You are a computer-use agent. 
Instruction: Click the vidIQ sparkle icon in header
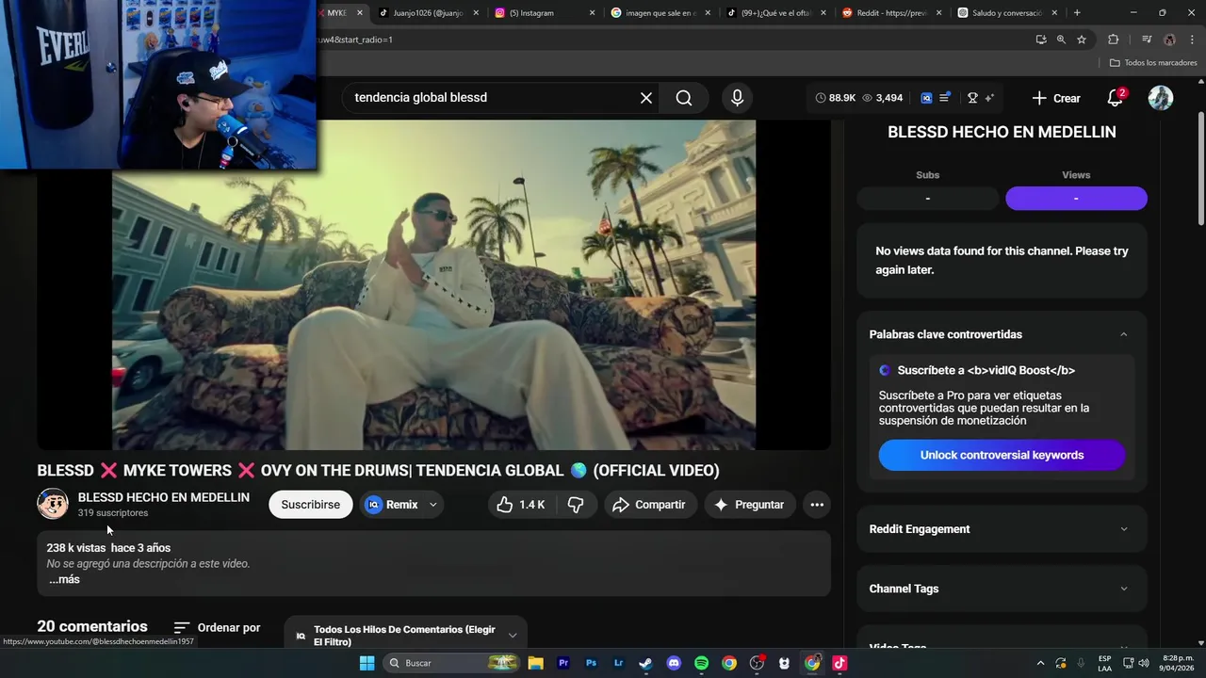[989, 98]
